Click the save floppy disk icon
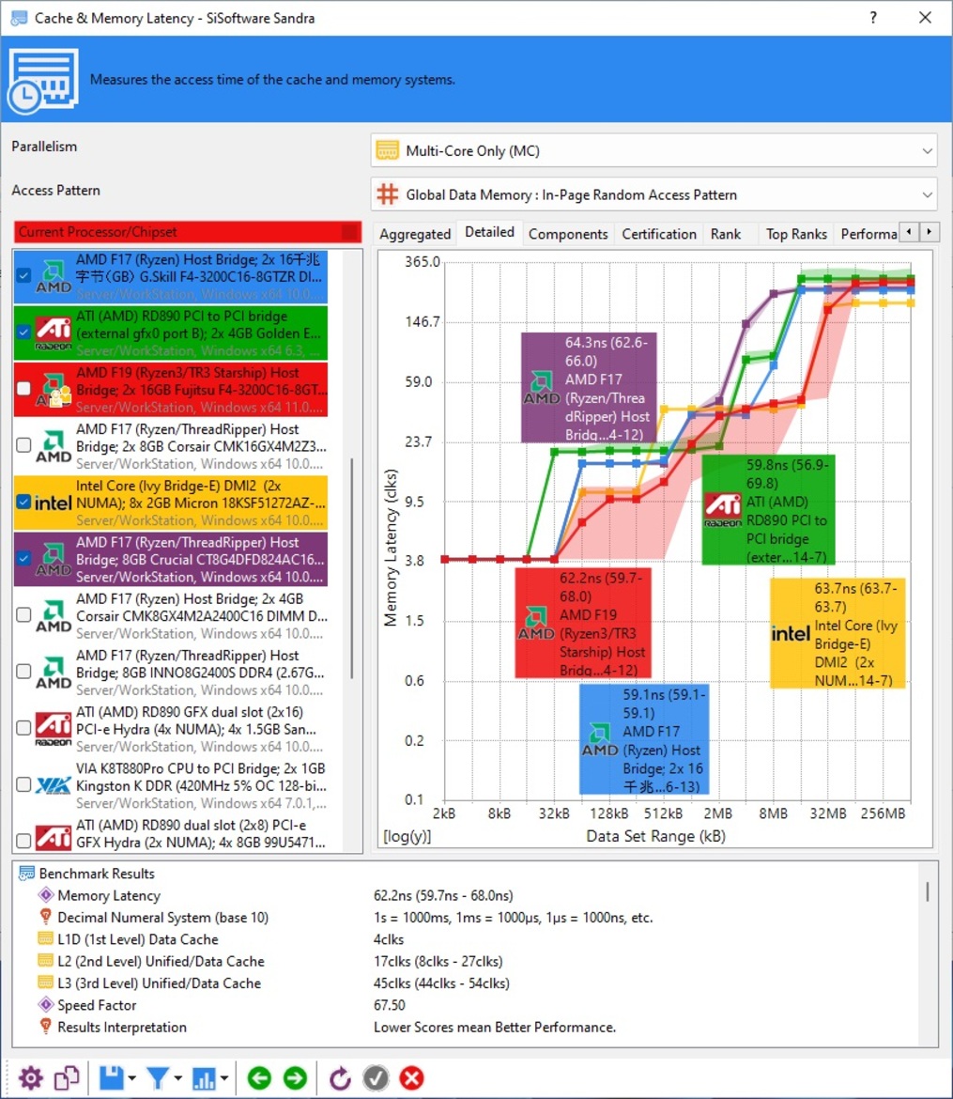953x1099 pixels. tap(112, 1077)
